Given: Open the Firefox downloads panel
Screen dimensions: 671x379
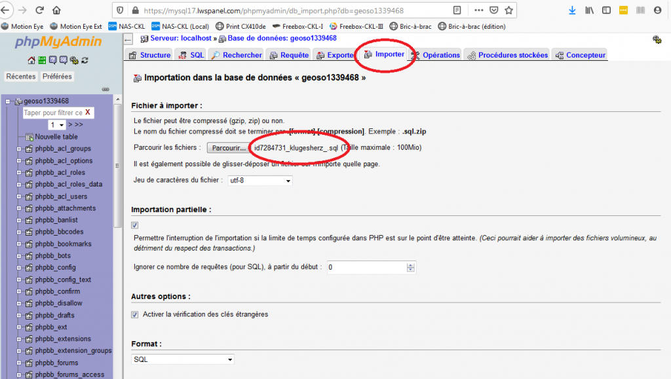Looking at the screenshot, I should coord(572,10).
